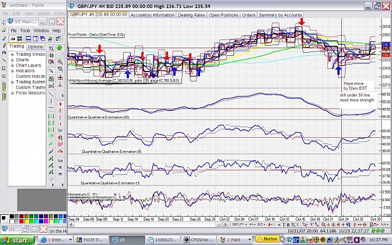Select the Custom Trading tree item
Screen dimensions: 392x245
(x=31, y=88)
